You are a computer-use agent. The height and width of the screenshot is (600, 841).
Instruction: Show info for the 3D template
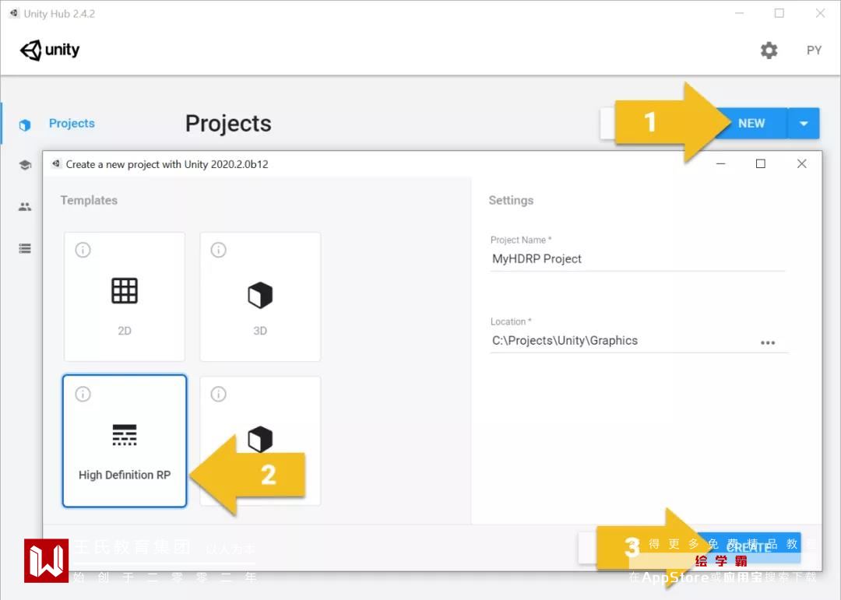click(x=218, y=250)
